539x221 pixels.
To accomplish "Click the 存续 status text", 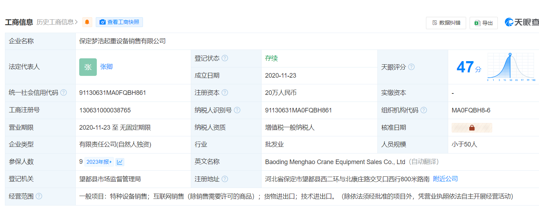I will coord(271,58).
